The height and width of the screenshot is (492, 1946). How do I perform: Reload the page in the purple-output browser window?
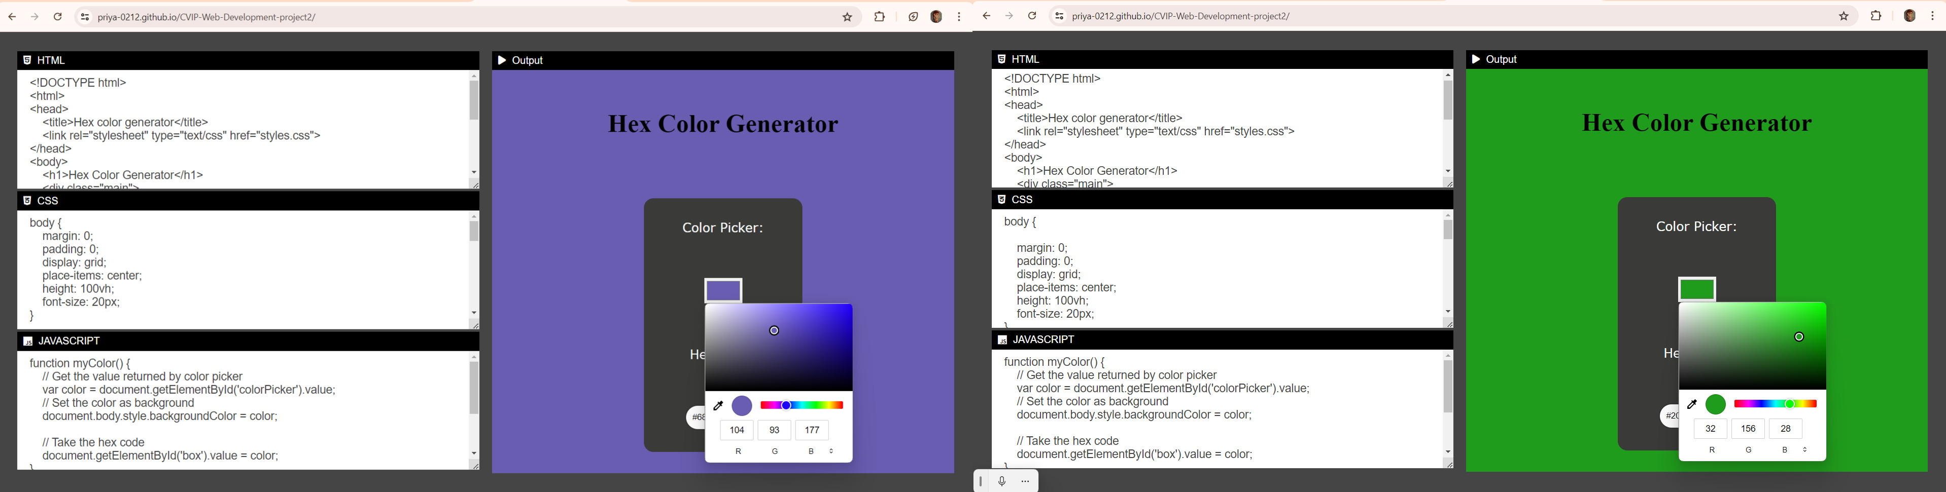[57, 17]
